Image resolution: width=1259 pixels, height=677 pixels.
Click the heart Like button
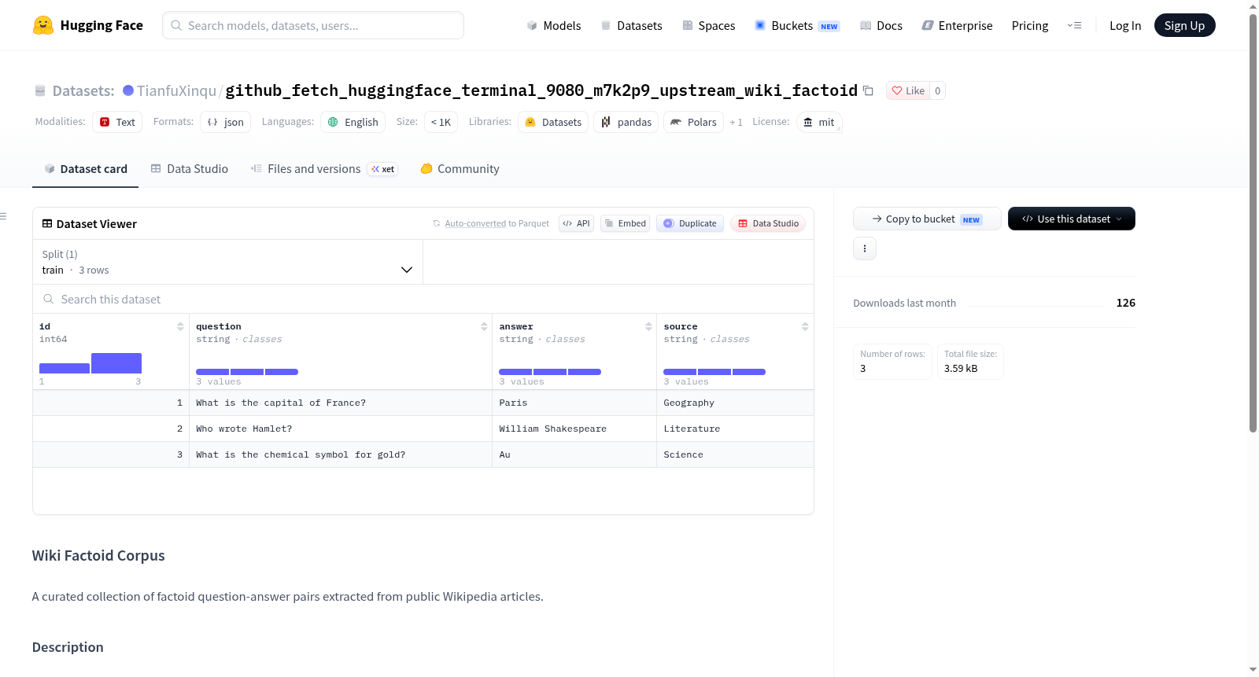(x=908, y=90)
